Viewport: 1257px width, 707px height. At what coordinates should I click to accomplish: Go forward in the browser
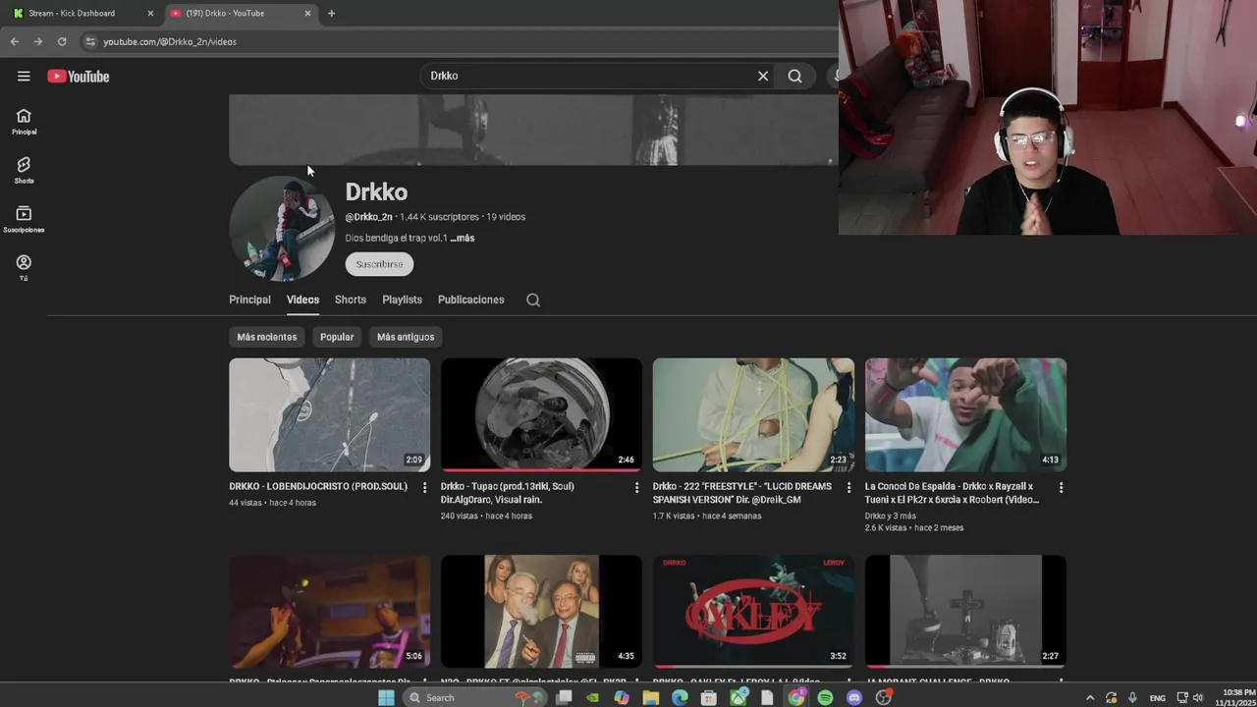[37, 41]
